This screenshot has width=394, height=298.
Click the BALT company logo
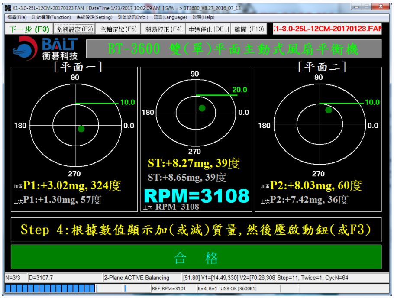pyautogui.click(x=45, y=49)
